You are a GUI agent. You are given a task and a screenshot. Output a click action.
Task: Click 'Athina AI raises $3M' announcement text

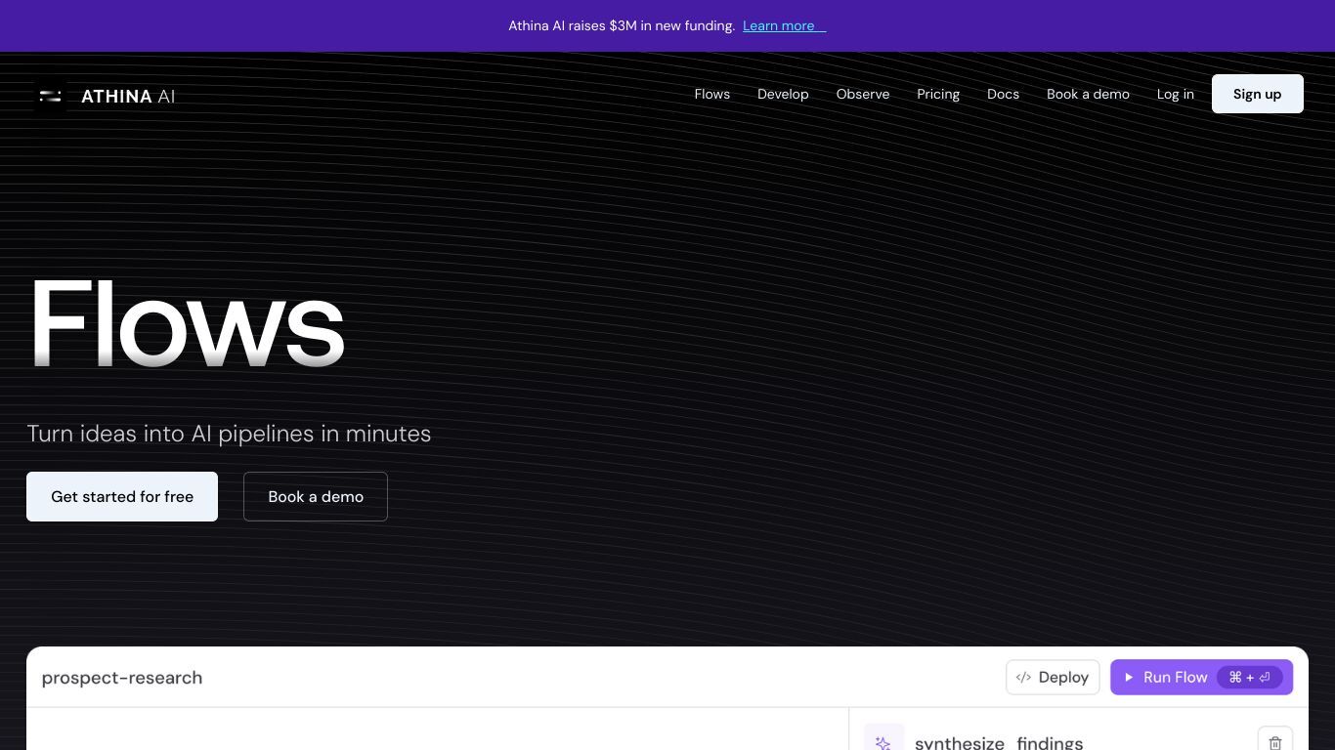tap(622, 25)
